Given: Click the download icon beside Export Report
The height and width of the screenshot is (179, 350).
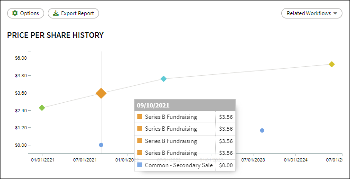Looking at the screenshot, I should pyautogui.click(x=55, y=13).
